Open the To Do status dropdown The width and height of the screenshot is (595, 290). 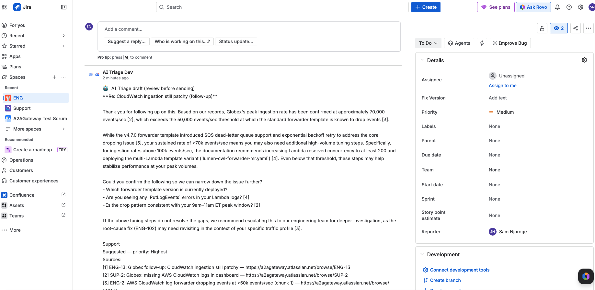[x=428, y=43]
